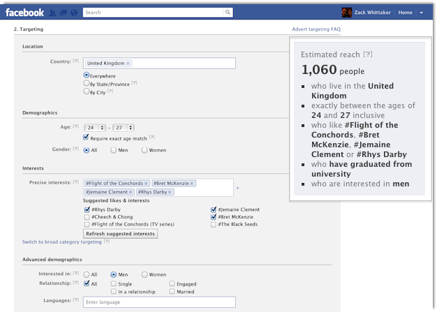Open Zack Whittaker profile name

click(372, 13)
